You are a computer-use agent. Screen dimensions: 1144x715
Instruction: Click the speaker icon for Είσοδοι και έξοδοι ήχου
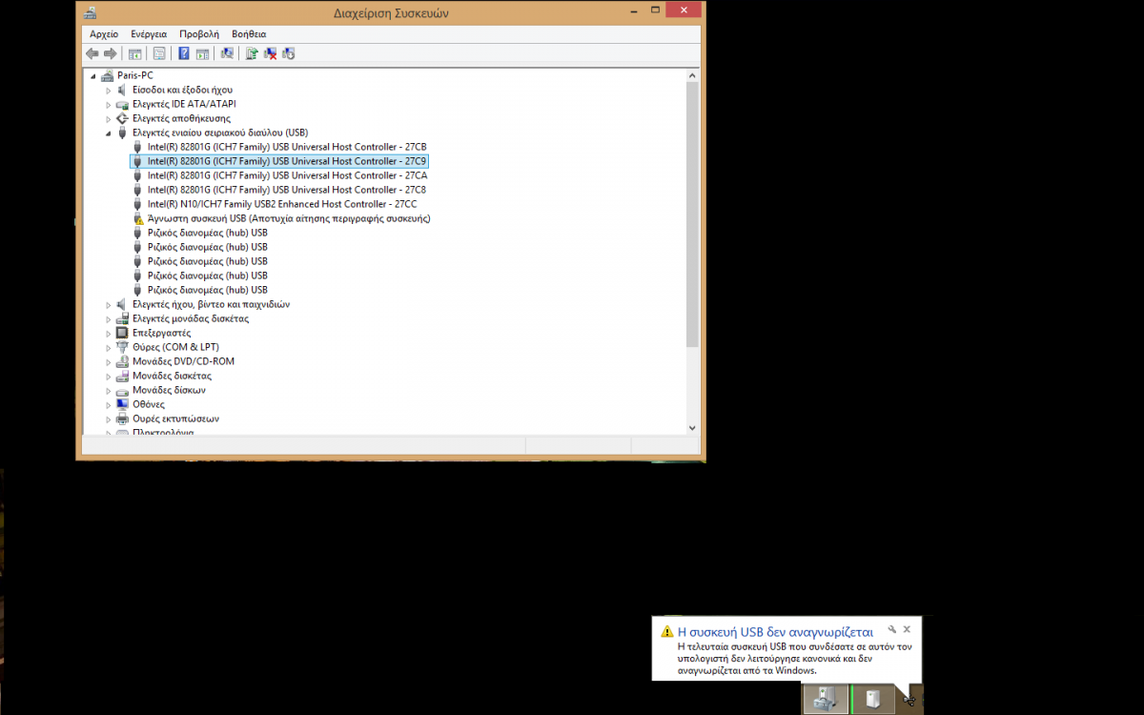[x=122, y=90]
